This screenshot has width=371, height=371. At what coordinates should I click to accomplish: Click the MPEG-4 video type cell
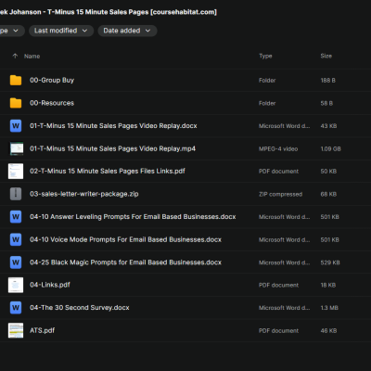click(x=278, y=149)
